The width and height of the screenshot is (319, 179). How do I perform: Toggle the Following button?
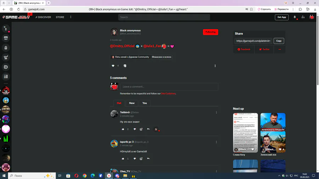[210, 32]
